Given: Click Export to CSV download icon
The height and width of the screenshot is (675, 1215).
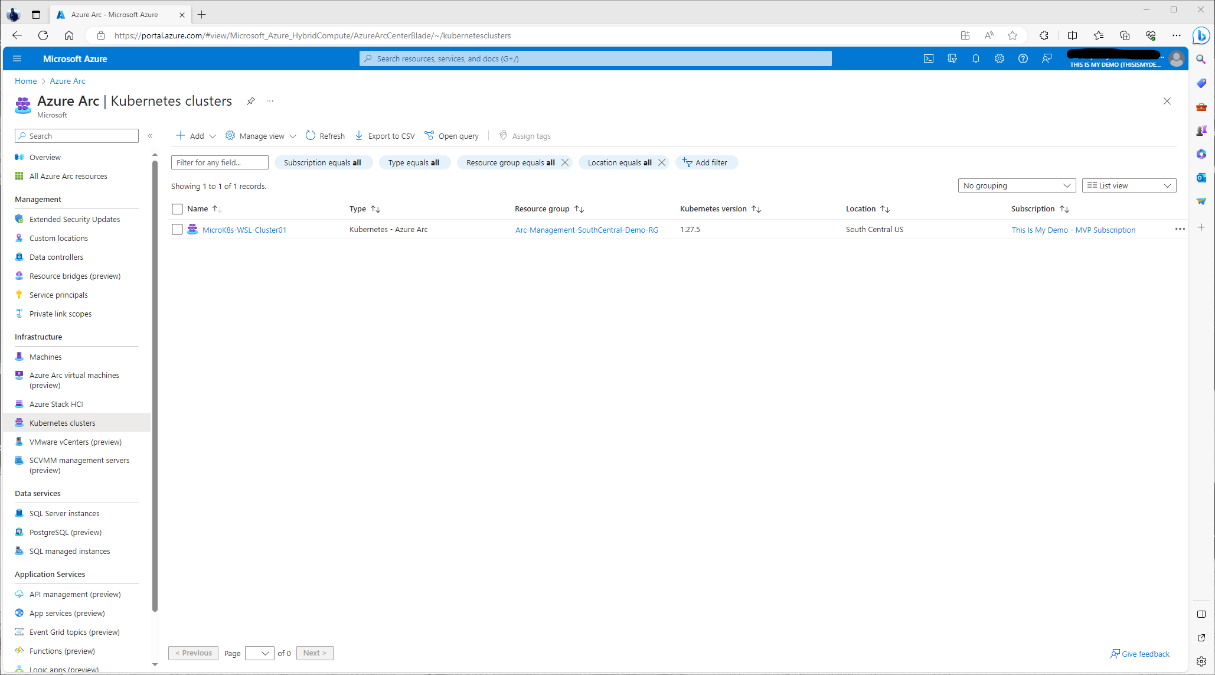Looking at the screenshot, I should (359, 136).
